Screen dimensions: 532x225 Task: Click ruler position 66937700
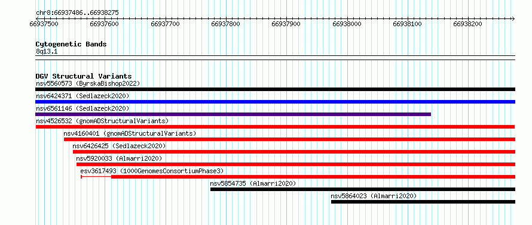pyautogui.click(x=165, y=24)
